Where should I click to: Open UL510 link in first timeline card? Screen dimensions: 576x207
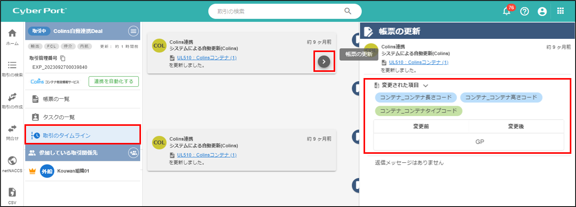pyautogui.click(x=207, y=58)
